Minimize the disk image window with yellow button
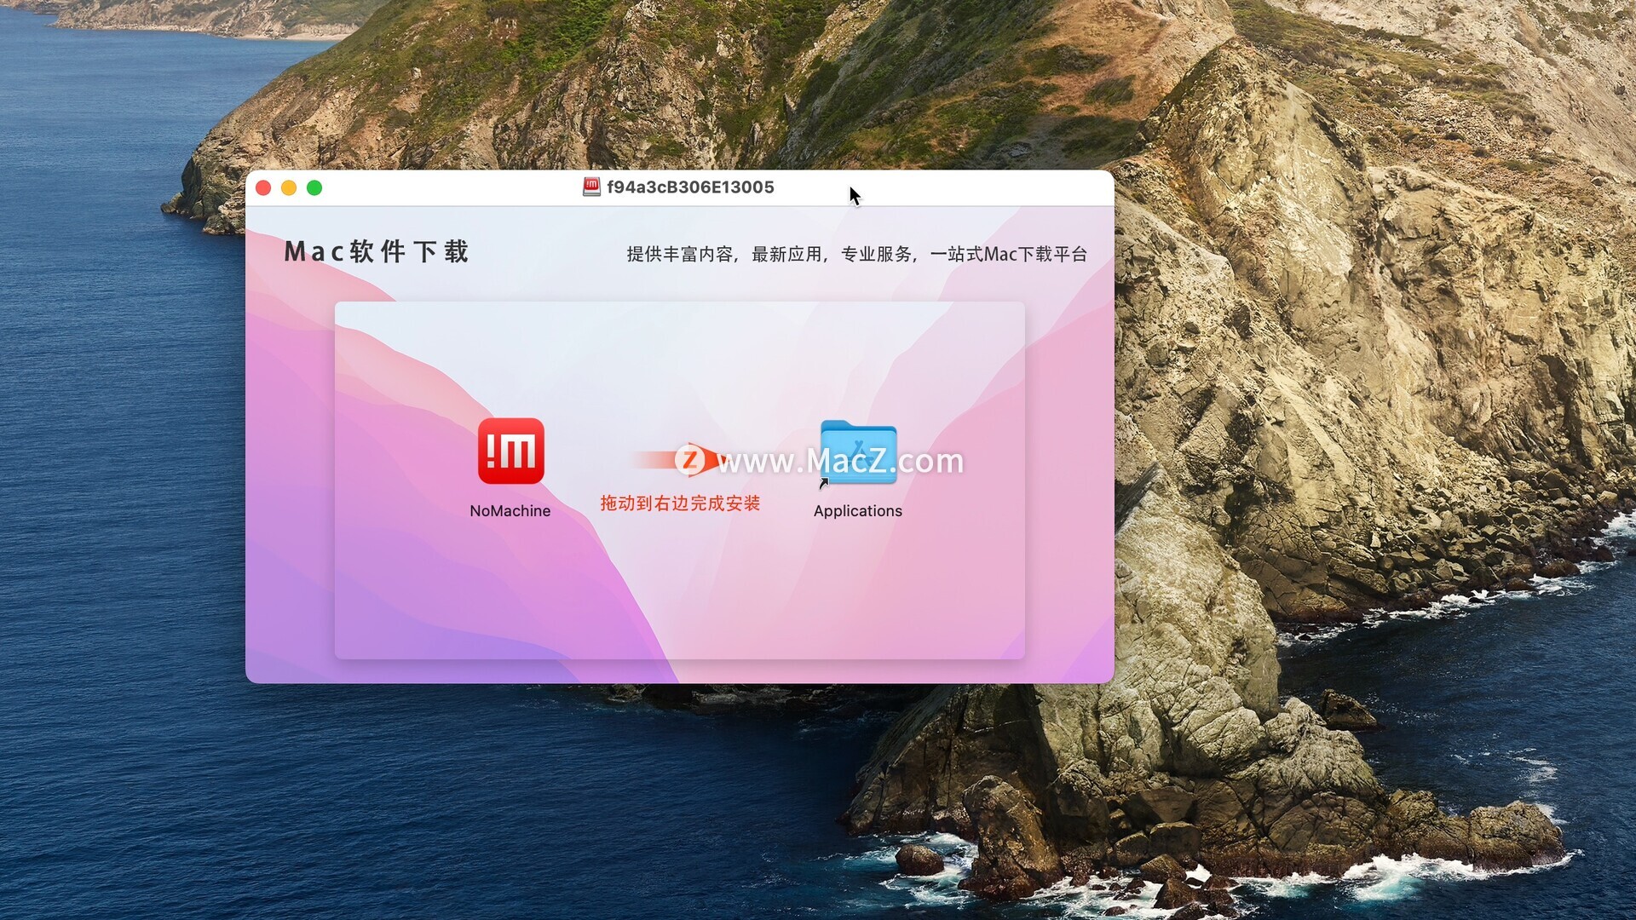The height and width of the screenshot is (920, 1636). [289, 188]
